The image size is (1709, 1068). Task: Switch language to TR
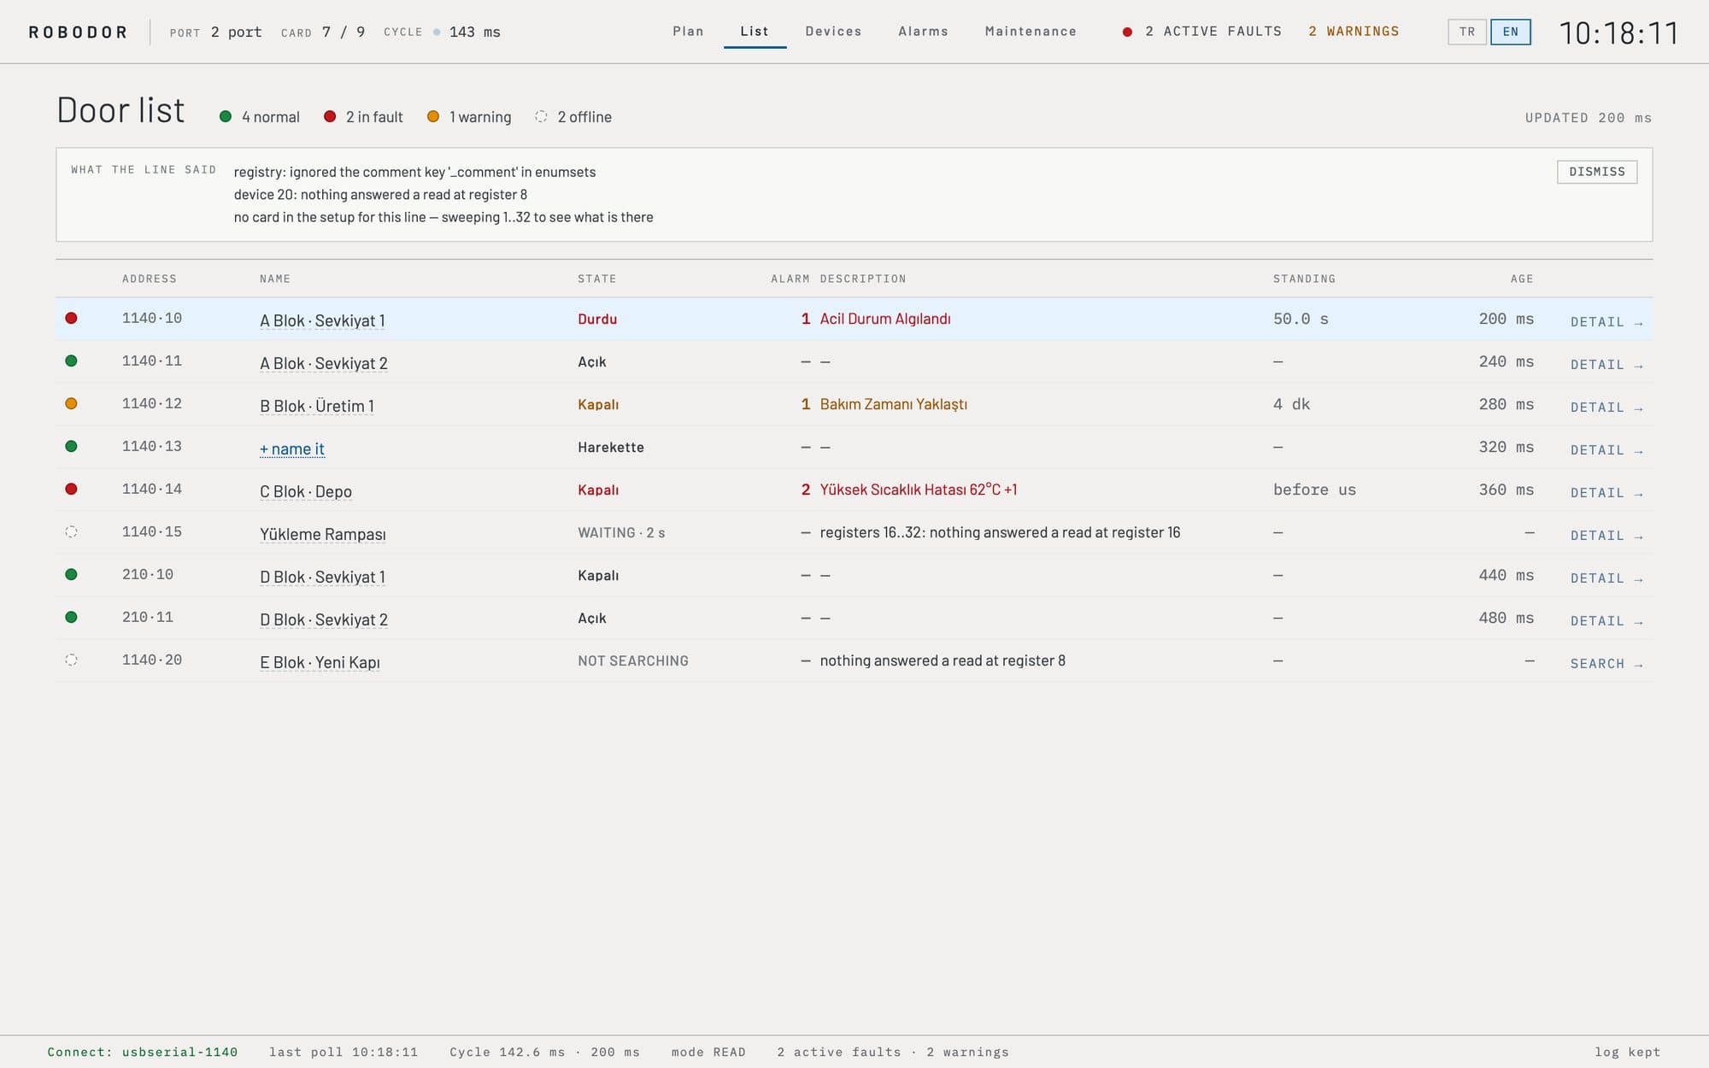click(1467, 32)
